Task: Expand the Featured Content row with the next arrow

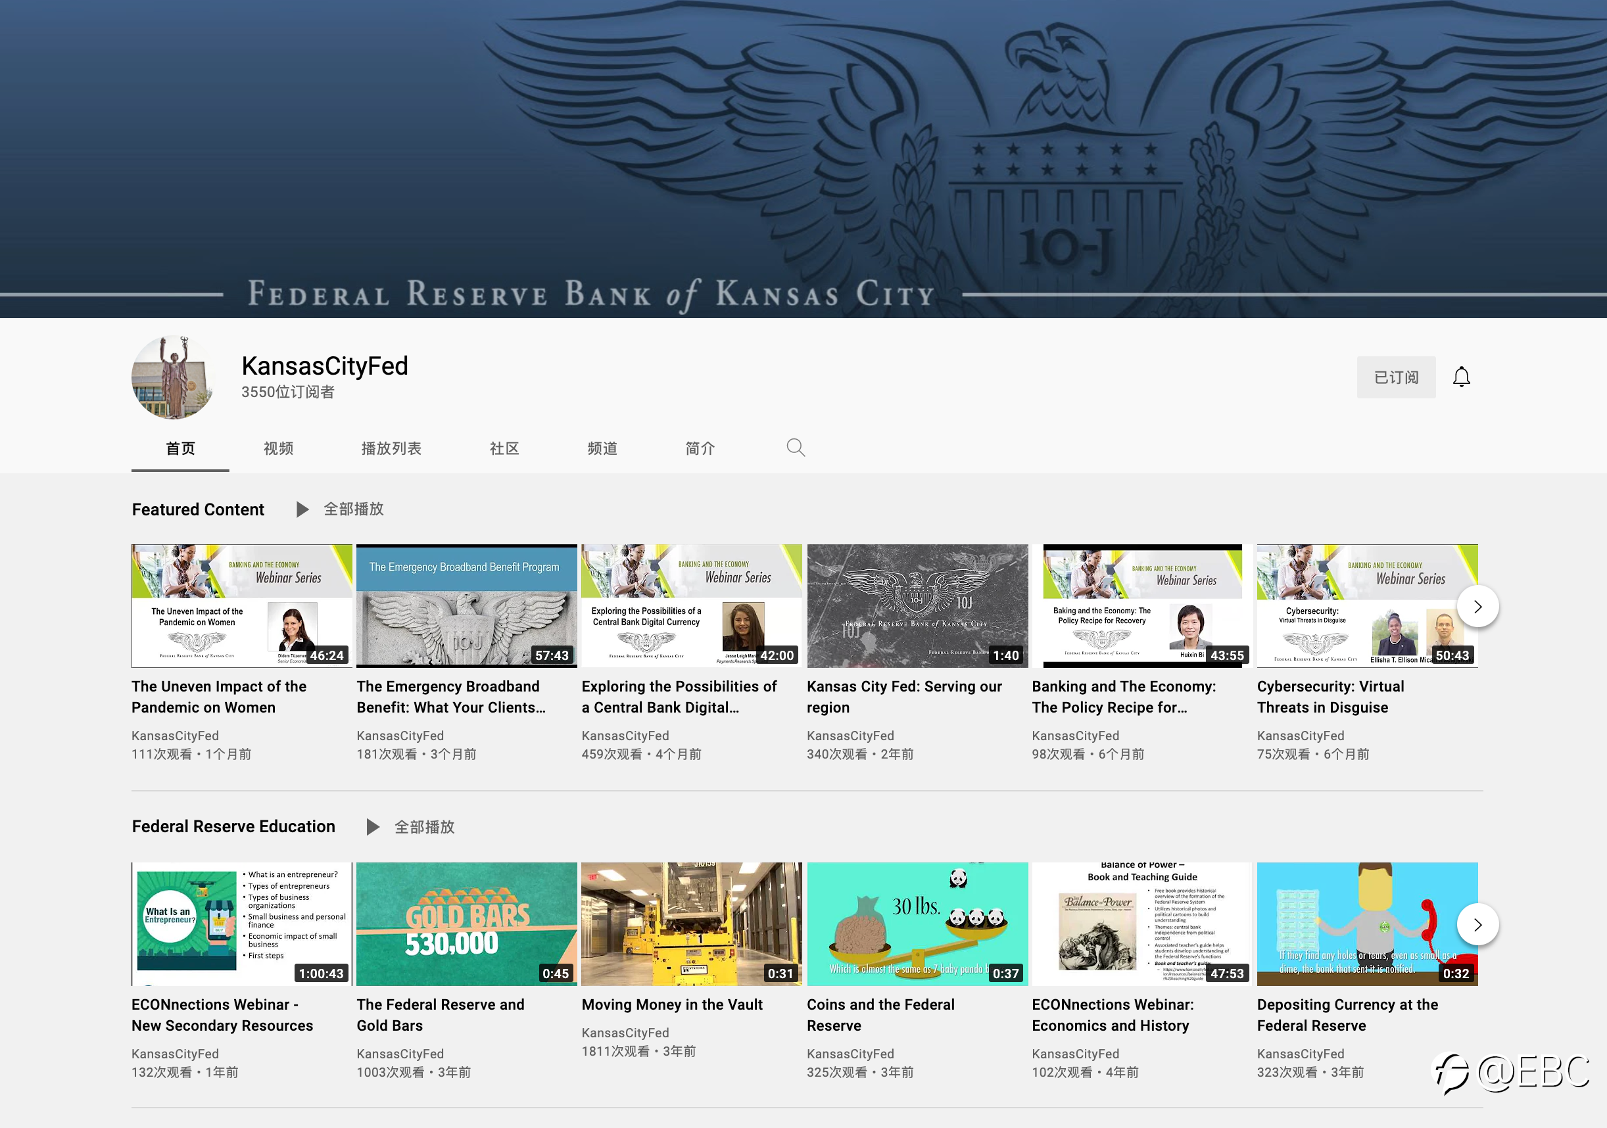Action: pos(1477,607)
